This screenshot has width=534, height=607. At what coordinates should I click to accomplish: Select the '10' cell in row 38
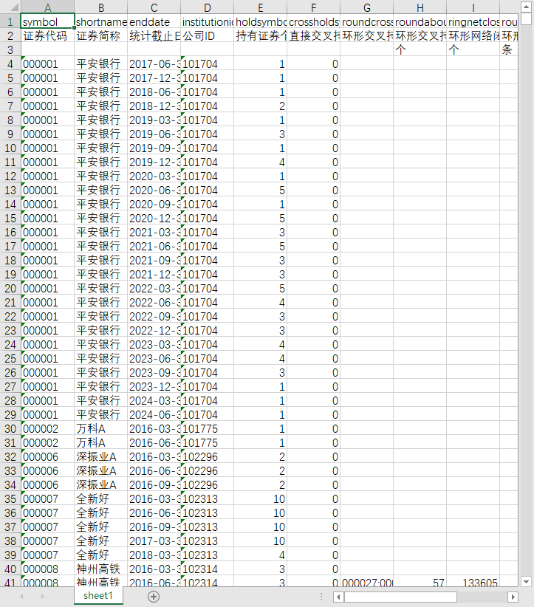(x=261, y=541)
